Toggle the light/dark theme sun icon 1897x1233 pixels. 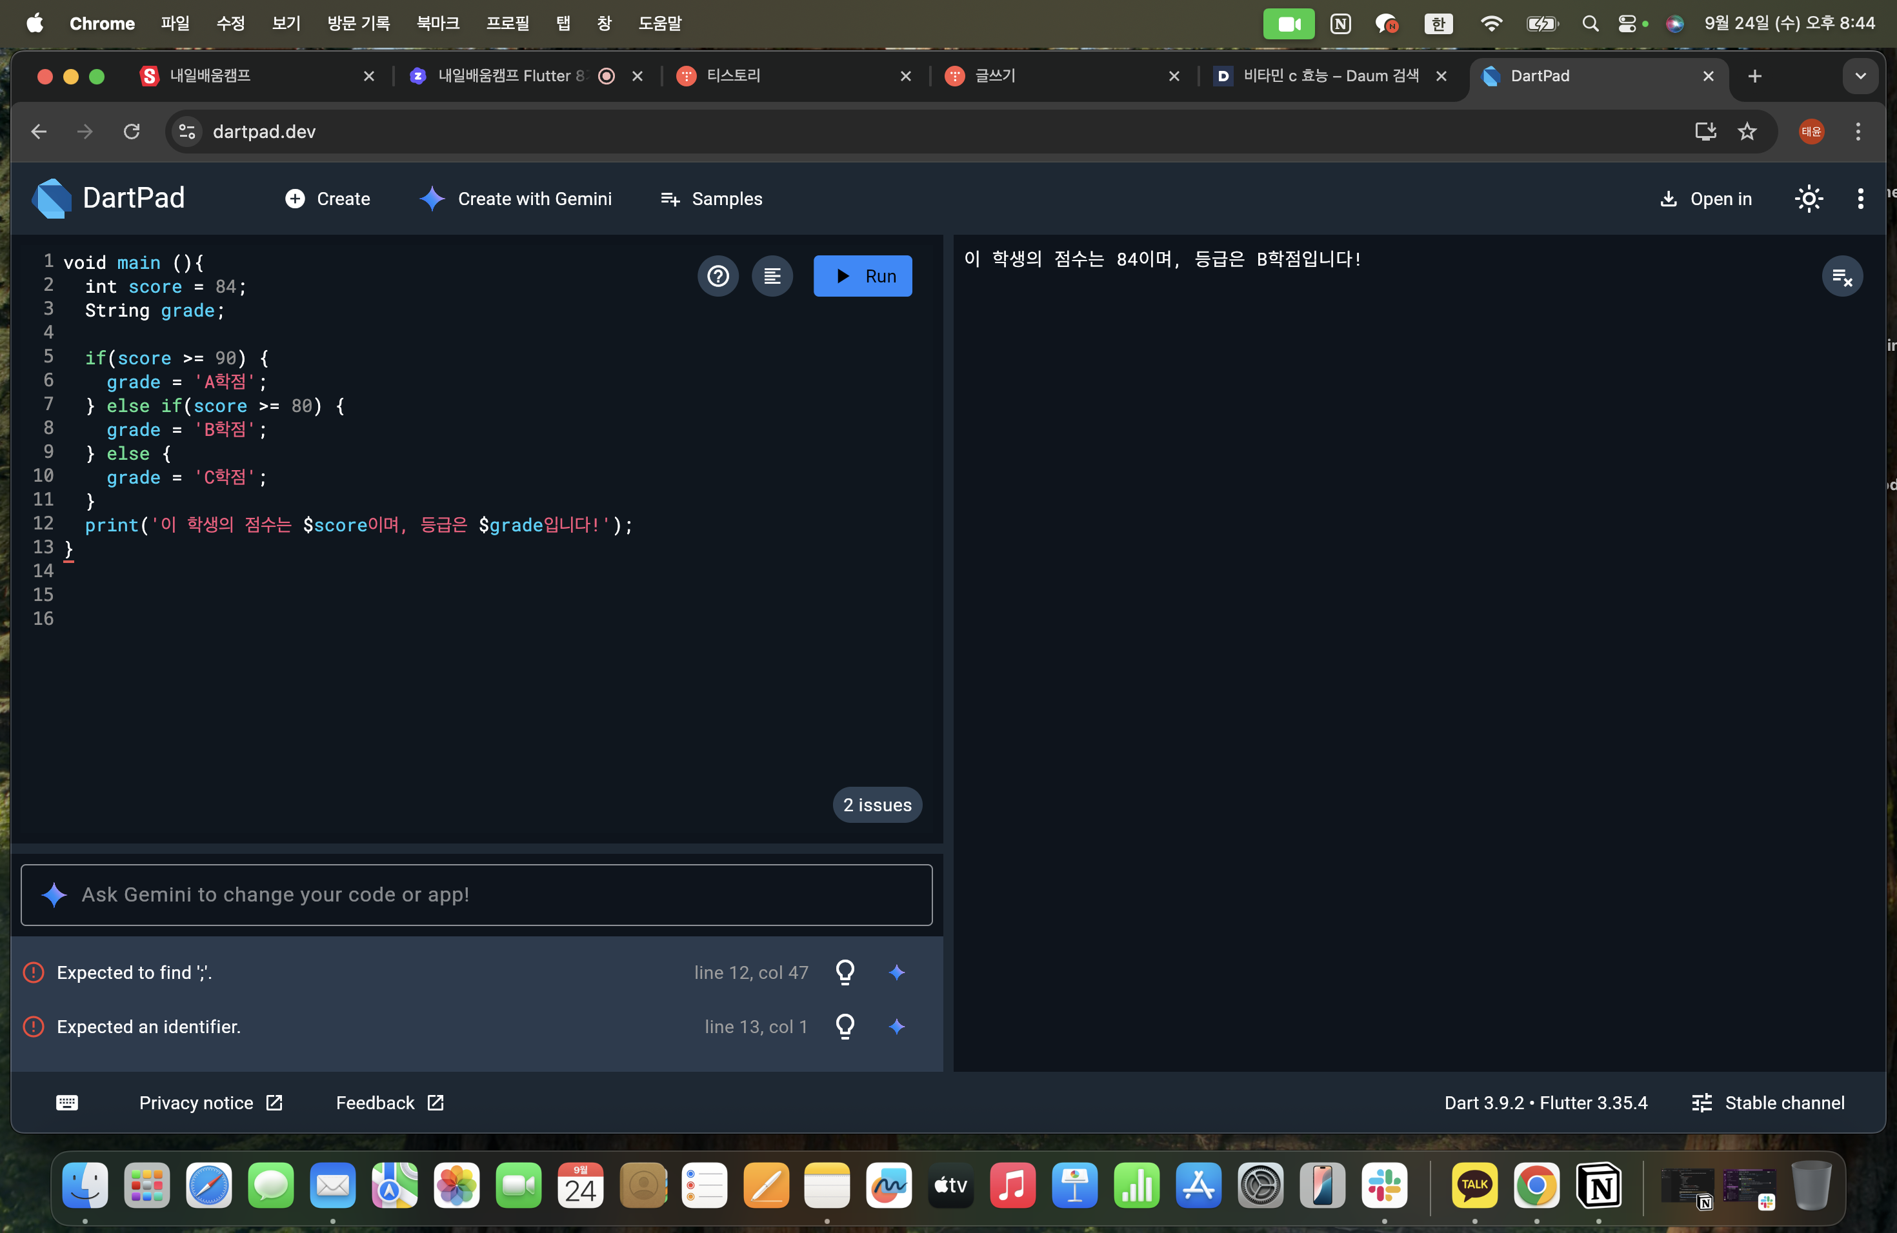pos(1808,199)
